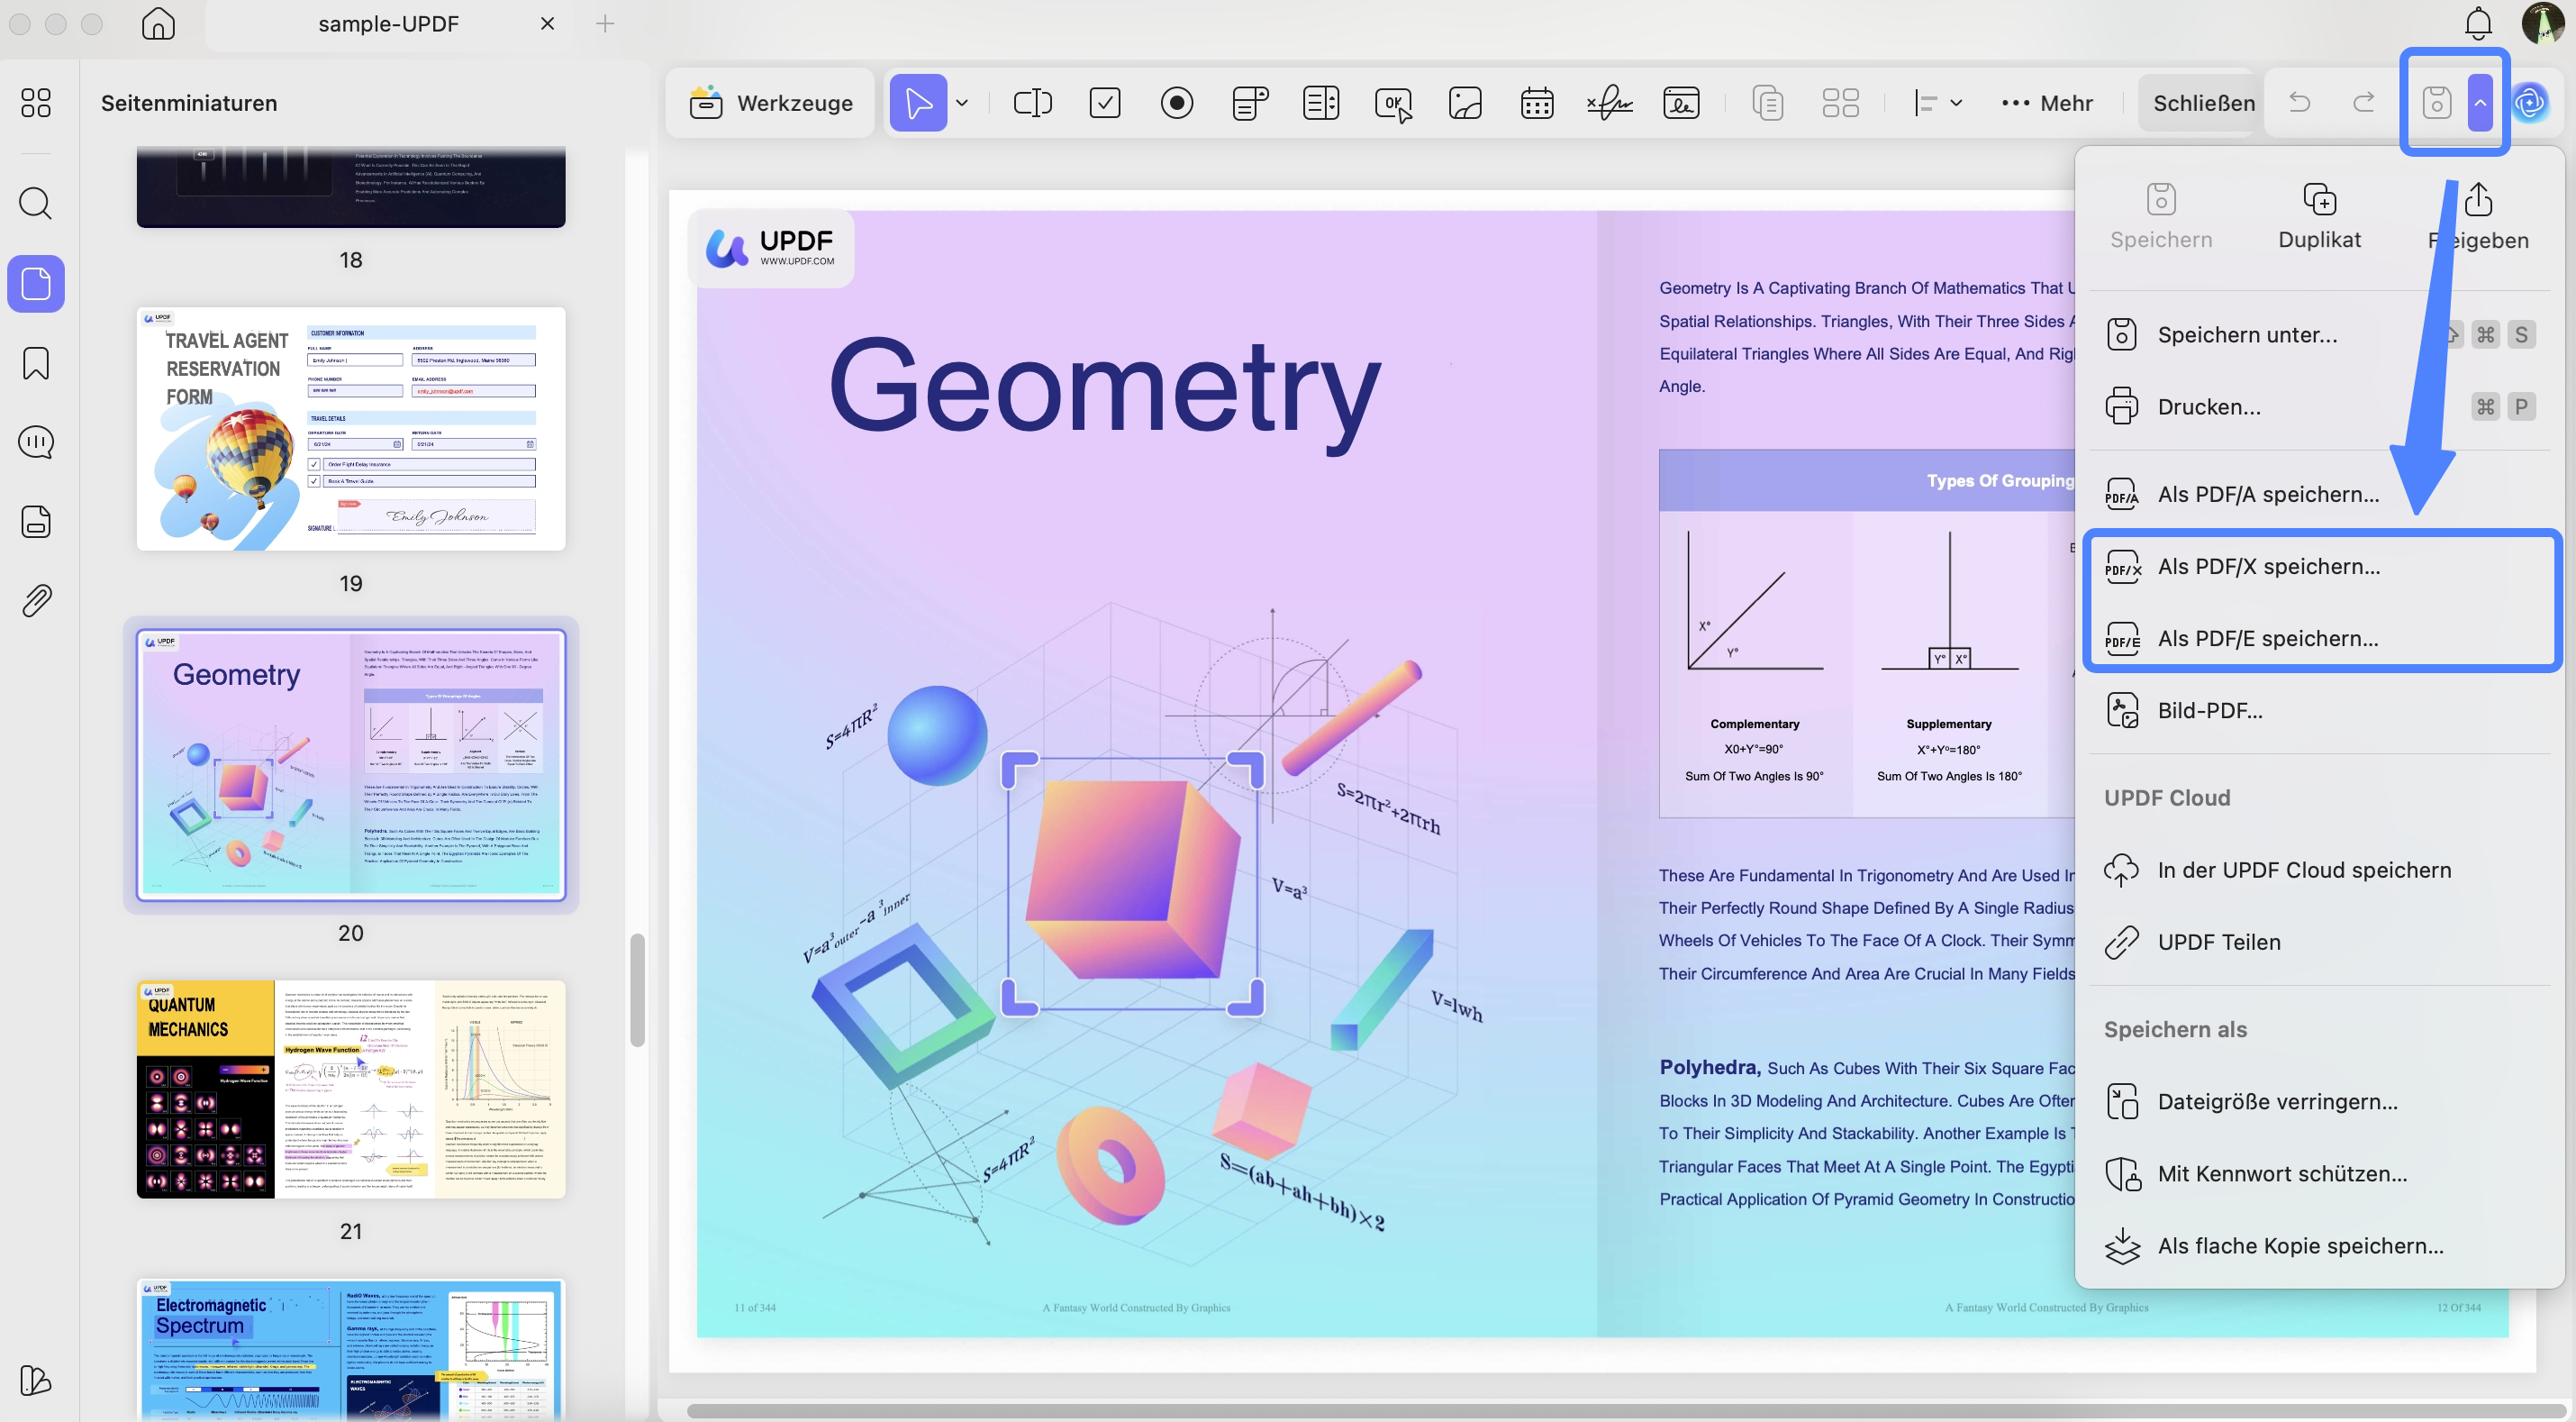
Task: Open the search panel in left sidebar
Action: (x=36, y=203)
